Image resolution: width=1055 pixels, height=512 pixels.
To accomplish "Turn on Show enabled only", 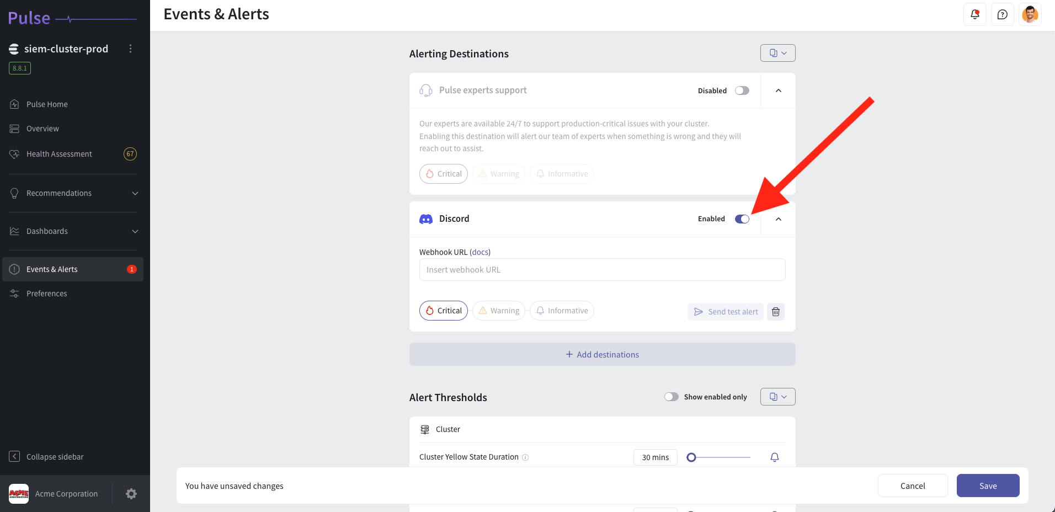I will point(671,396).
